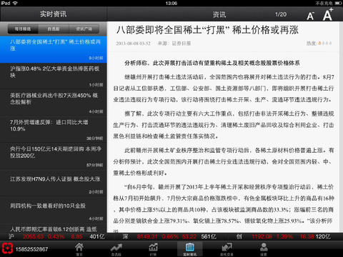Tap the article headline 八部委即将全国稀土
Screen dimensions: 343x257
point(207,30)
